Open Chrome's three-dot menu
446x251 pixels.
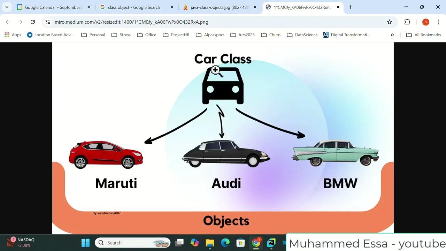point(438,22)
